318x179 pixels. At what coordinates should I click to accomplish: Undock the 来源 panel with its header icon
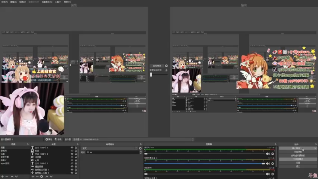78,144
